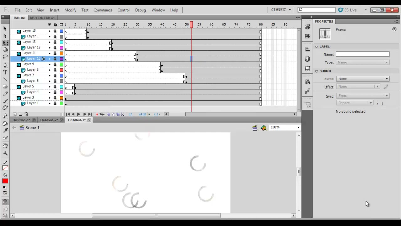The height and width of the screenshot is (226, 401).
Task: Toggle outline mode for Layer 7
Action: pos(61,76)
